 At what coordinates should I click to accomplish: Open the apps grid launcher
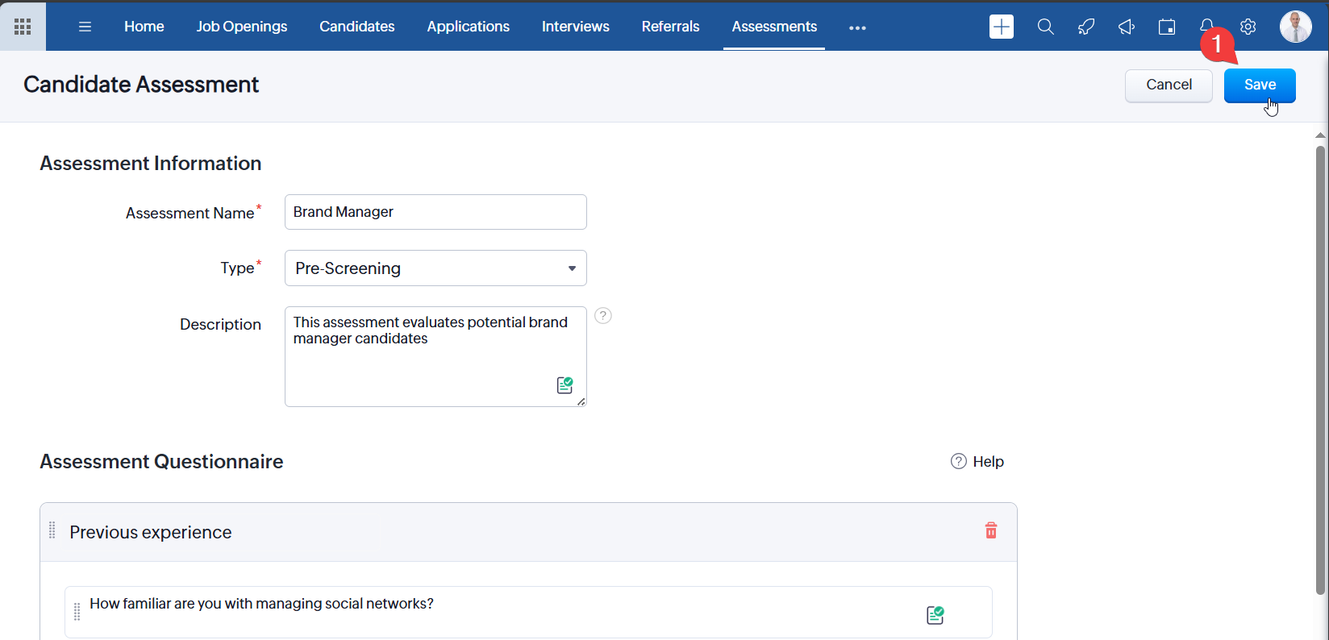pos(23,27)
